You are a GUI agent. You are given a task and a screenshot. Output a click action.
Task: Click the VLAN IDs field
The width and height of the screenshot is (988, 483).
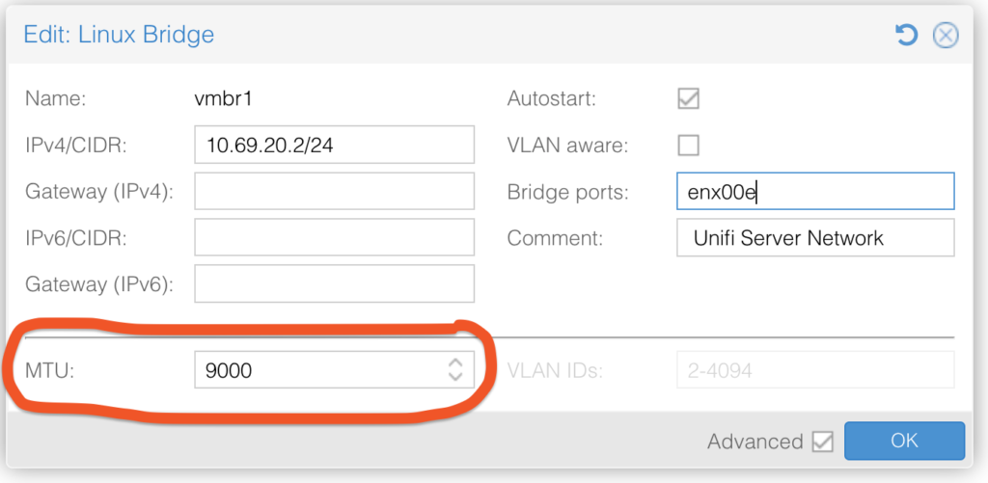tap(815, 369)
